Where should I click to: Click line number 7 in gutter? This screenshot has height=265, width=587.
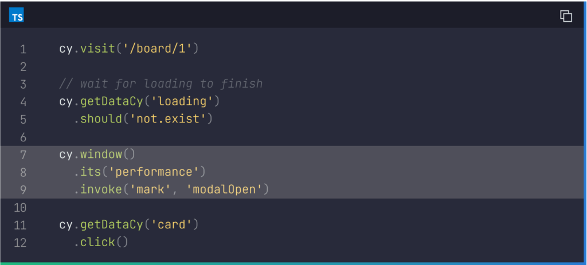click(x=23, y=155)
